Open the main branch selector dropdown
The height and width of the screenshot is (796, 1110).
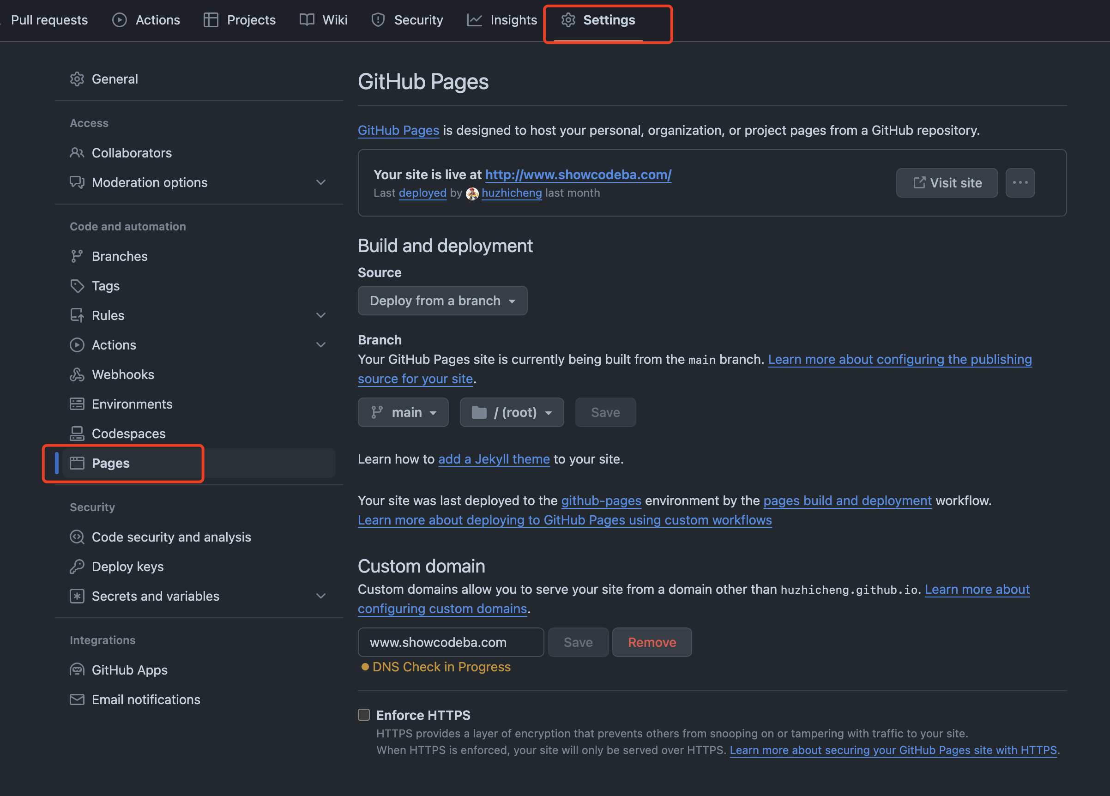point(403,412)
